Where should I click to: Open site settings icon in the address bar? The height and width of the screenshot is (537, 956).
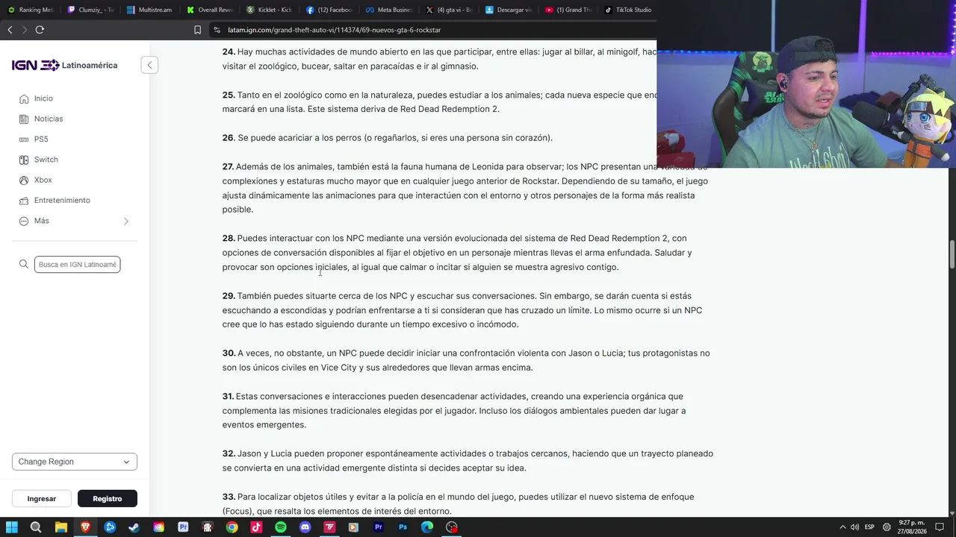217,30
